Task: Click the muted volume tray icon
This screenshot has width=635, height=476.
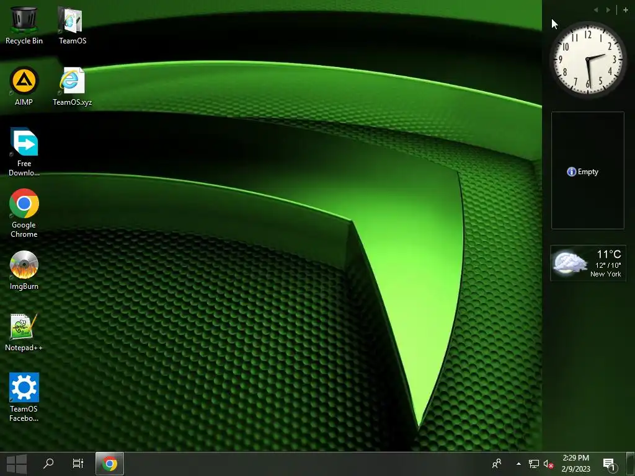Action: coord(548,464)
